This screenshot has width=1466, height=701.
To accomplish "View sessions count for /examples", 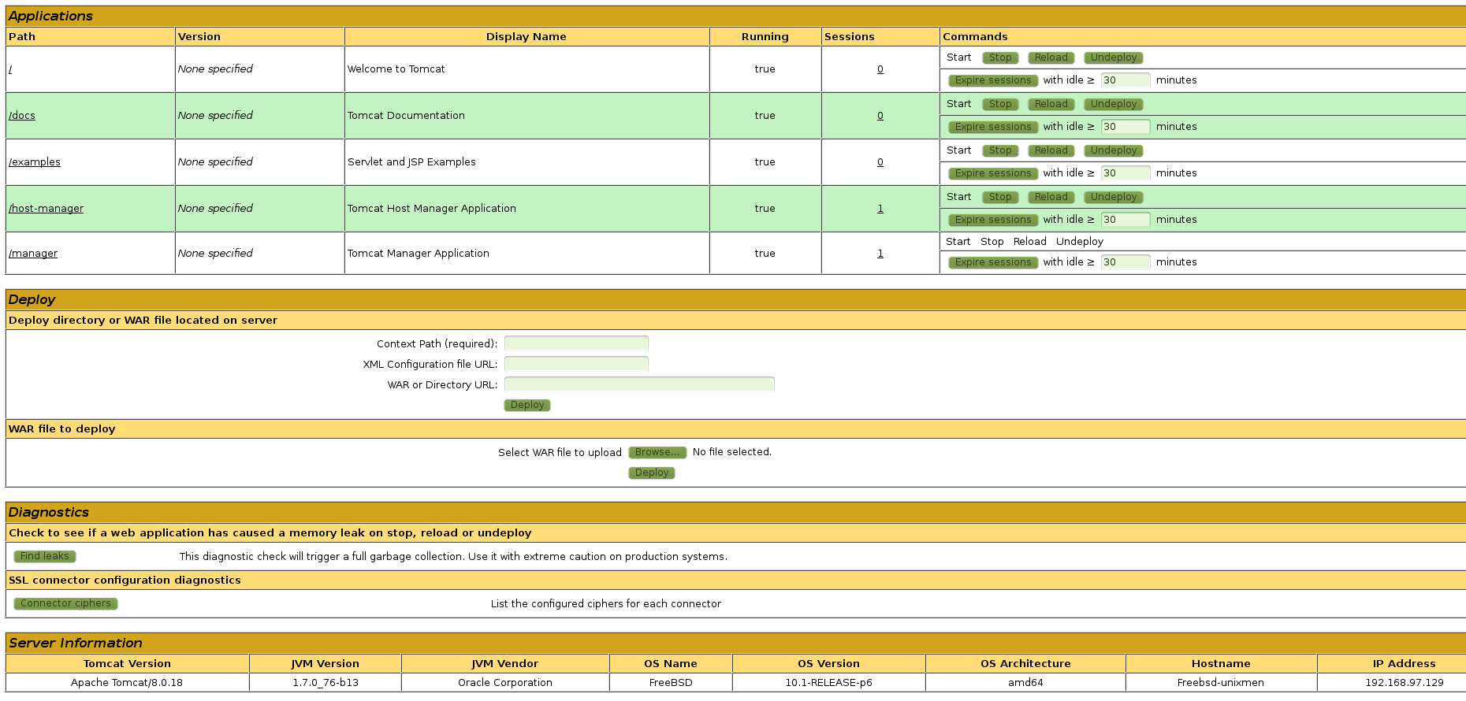I will click(x=880, y=162).
